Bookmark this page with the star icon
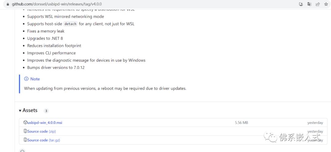Viewport: 331px width, 152px height. click(x=326, y=4)
